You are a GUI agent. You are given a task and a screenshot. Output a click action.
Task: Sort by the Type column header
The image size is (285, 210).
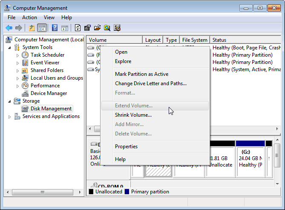click(171, 40)
